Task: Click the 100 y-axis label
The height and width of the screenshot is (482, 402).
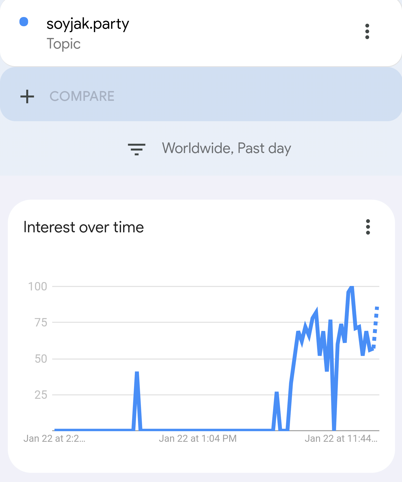Action: [38, 287]
